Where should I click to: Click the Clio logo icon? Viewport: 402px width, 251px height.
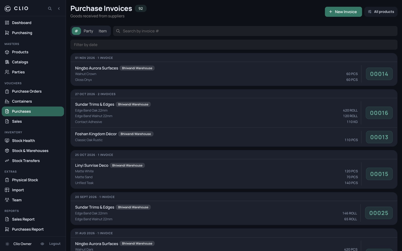pyautogui.click(x=8, y=9)
